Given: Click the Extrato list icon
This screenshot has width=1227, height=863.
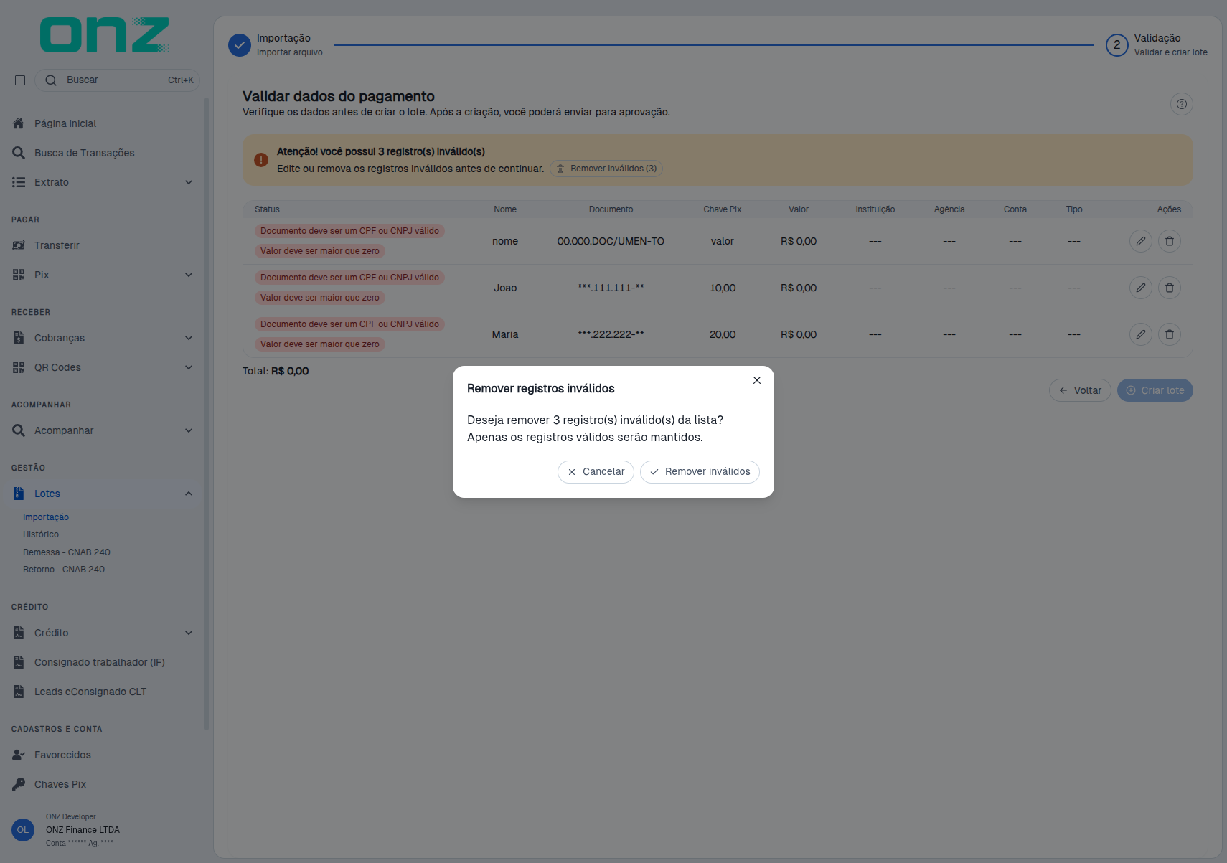Looking at the screenshot, I should click(19, 182).
